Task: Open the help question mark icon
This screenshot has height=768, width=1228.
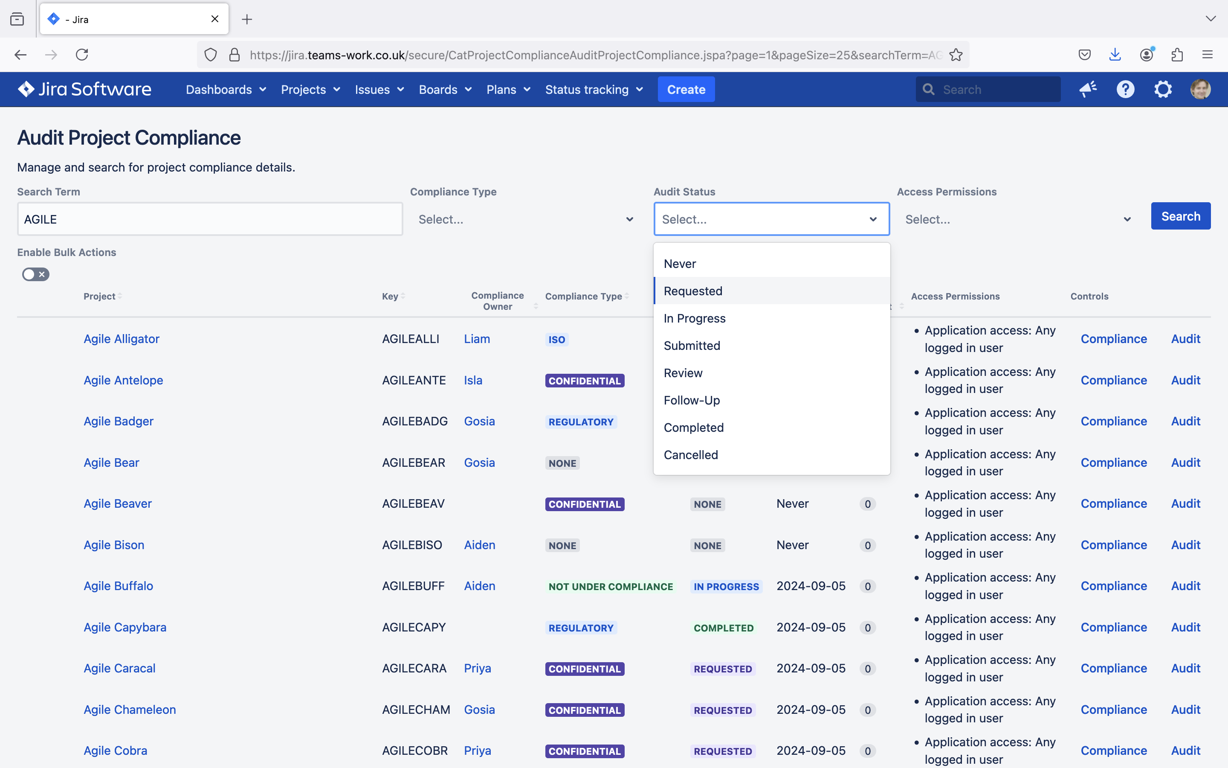Action: [x=1125, y=90]
